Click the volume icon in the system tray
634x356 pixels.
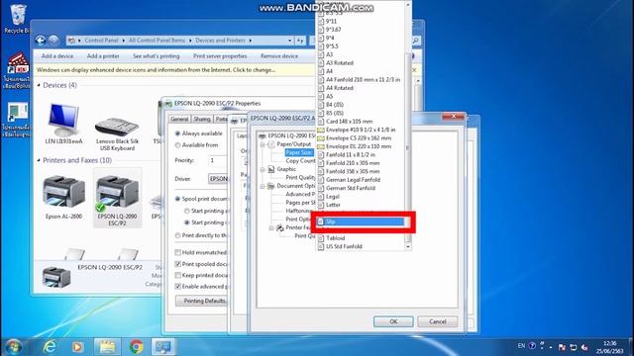click(x=584, y=347)
